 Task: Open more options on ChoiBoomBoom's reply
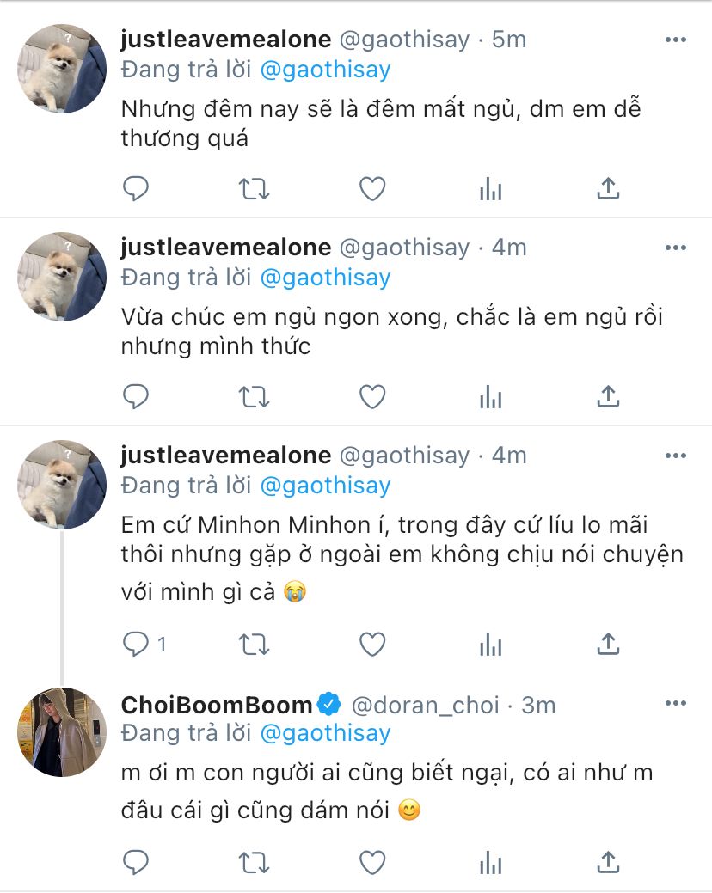tap(677, 705)
